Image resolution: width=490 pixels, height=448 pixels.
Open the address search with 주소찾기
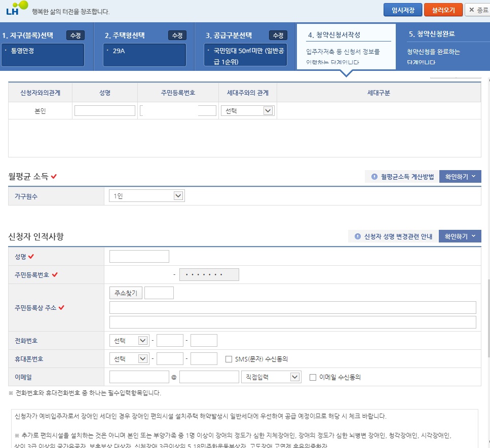pyautogui.click(x=126, y=292)
